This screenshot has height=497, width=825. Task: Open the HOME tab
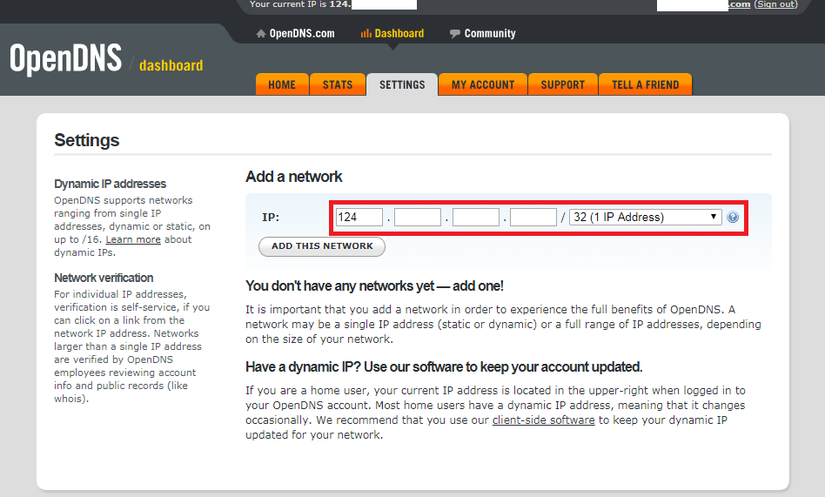[282, 84]
